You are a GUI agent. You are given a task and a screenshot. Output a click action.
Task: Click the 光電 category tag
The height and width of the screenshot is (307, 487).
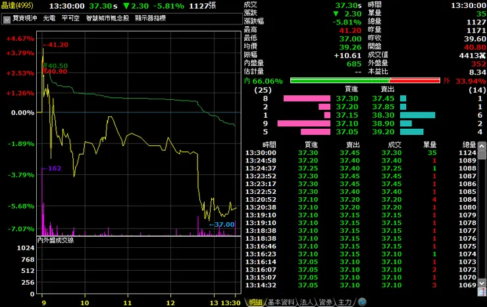49,18
